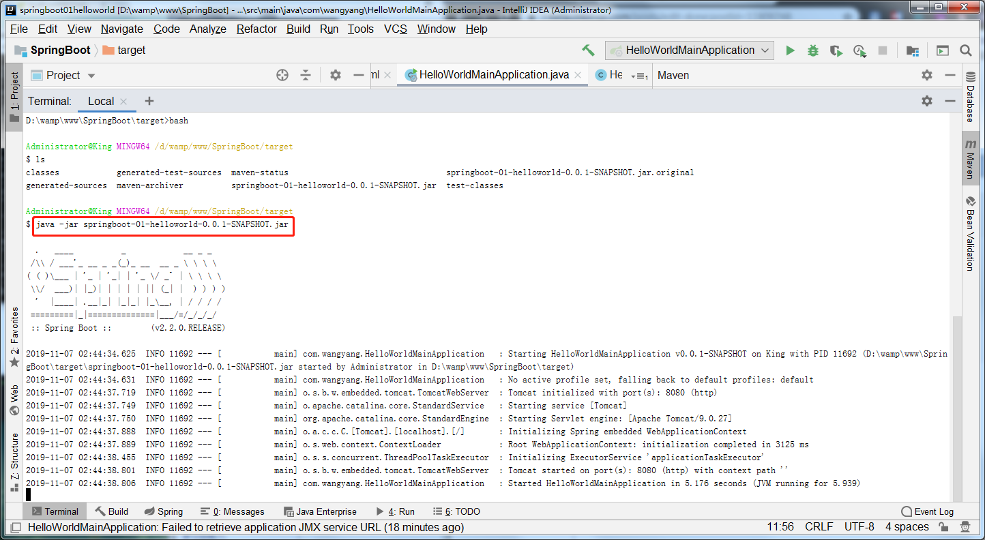Show hidden editor tabs list dropdown
The image size is (985, 540).
[639, 76]
